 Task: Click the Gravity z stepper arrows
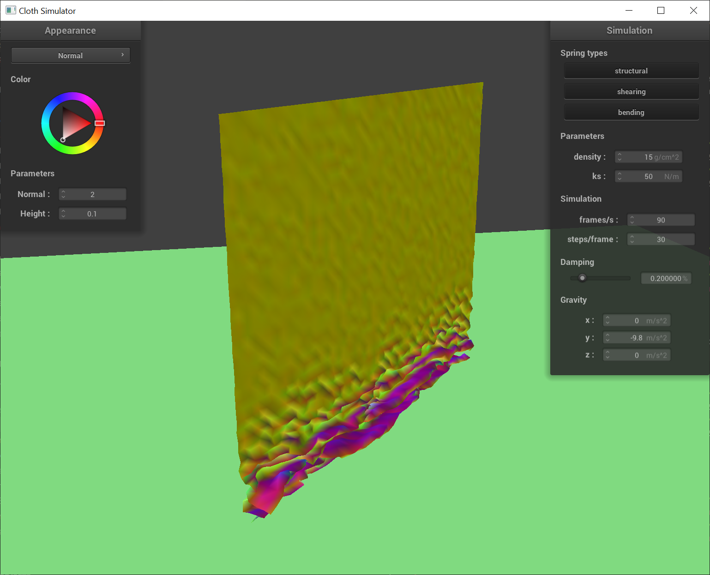pyautogui.click(x=608, y=355)
